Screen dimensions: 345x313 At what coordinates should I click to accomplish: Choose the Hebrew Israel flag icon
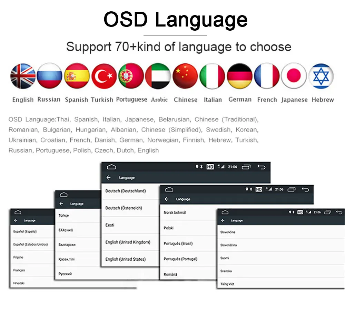coord(321,76)
